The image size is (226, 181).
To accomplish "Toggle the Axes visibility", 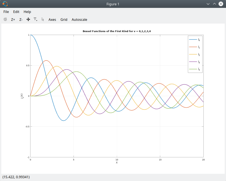I will tap(52, 19).
